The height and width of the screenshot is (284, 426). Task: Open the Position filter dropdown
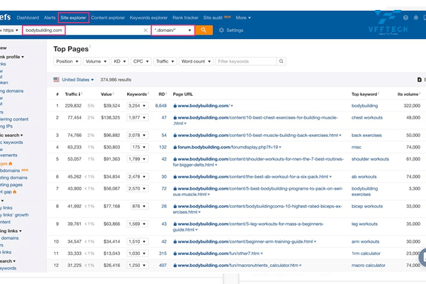pyautogui.click(x=67, y=62)
